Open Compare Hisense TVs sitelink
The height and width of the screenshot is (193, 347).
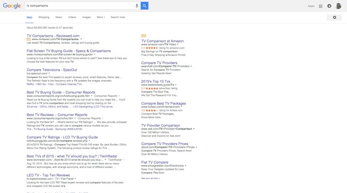68,84
